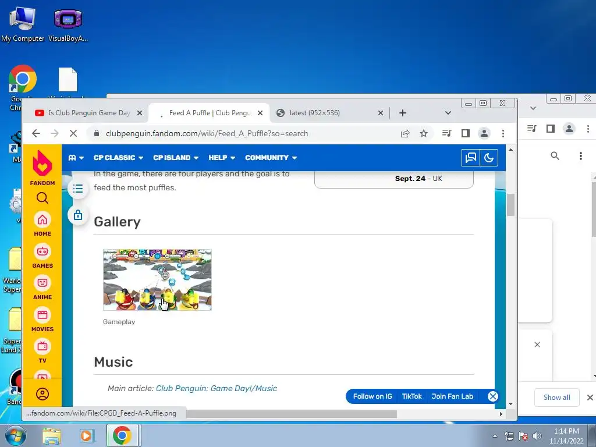Click the horizontal scrollbar thumb

click(291, 414)
